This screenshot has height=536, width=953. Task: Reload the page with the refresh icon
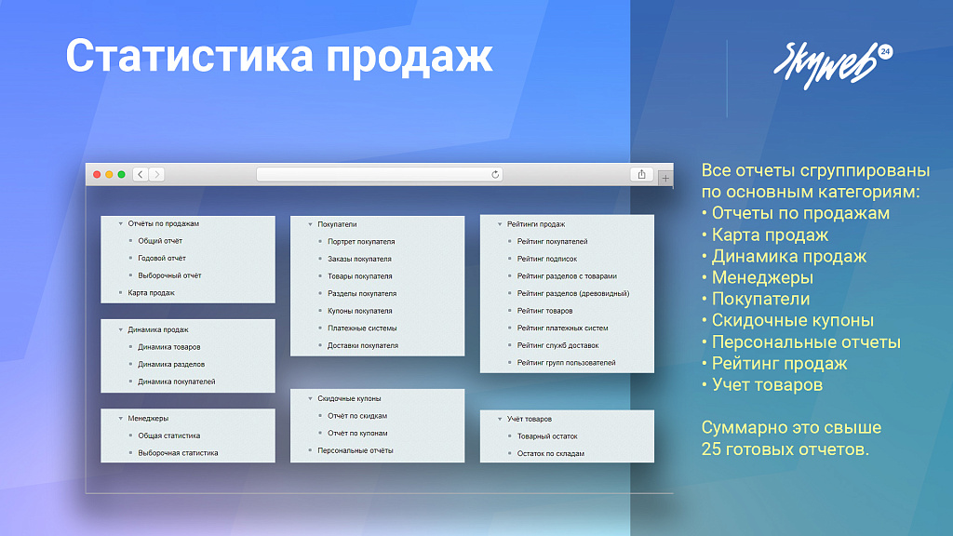[x=494, y=174]
